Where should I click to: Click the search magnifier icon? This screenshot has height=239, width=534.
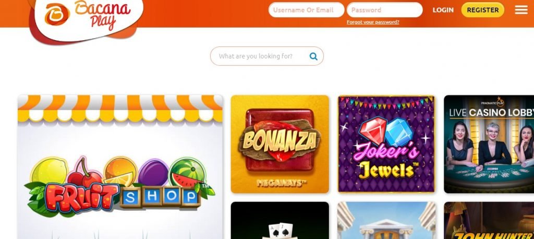coord(313,56)
